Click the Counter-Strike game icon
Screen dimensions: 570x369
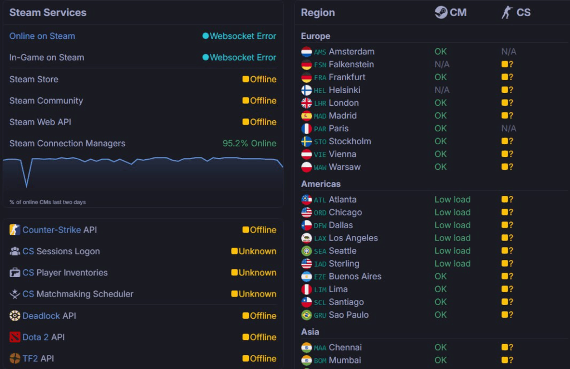click(x=15, y=230)
